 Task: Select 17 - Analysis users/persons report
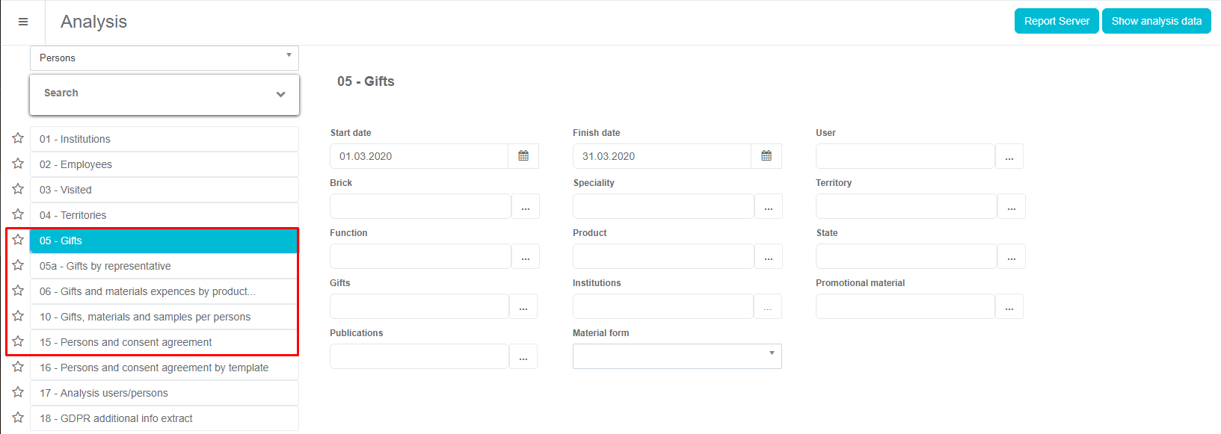click(x=164, y=393)
